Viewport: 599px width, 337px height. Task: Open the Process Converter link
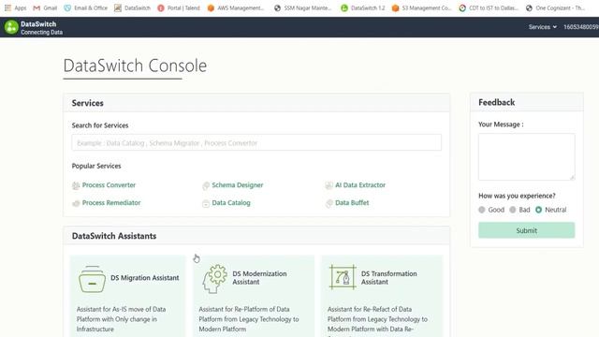109,185
